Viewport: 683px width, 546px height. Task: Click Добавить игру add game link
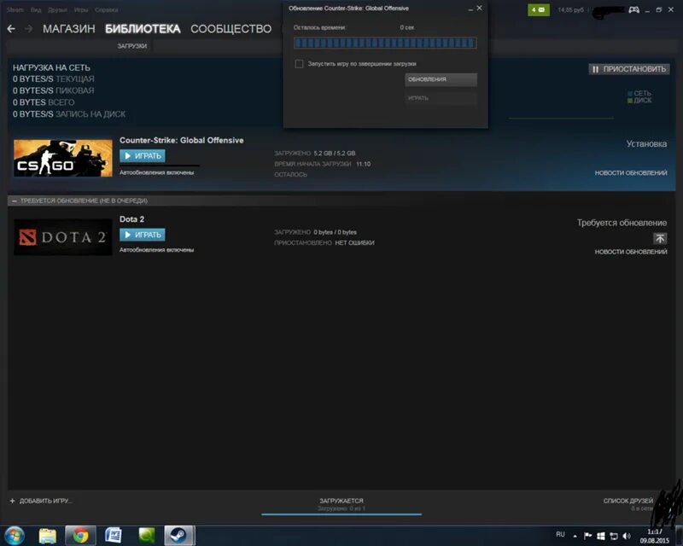pos(46,501)
